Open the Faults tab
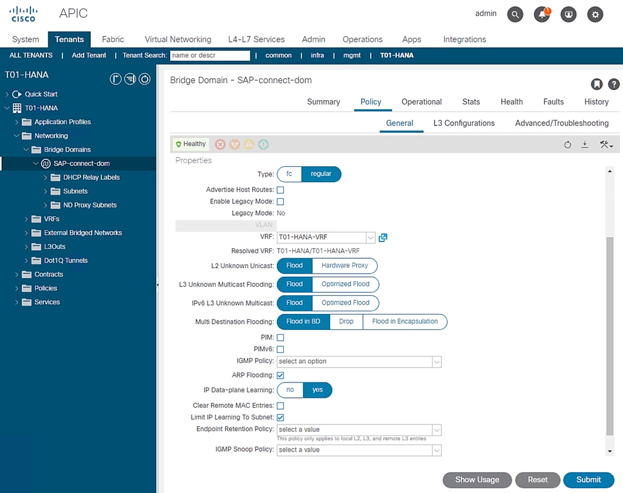The width and height of the screenshot is (623, 493). click(x=553, y=102)
